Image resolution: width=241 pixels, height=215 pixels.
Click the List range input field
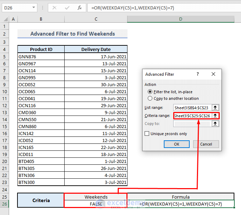point(192,107)
